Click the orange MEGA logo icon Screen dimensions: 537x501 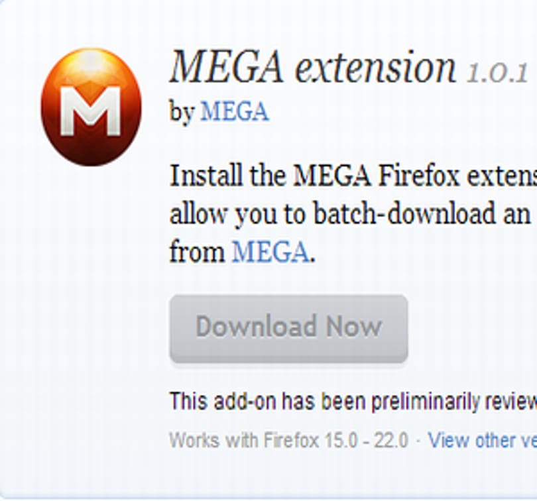(91, 107)
